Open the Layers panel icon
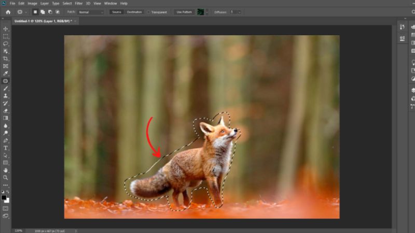Image resolution: width=415 pixels, height=233 pixels. pos(413,90)
